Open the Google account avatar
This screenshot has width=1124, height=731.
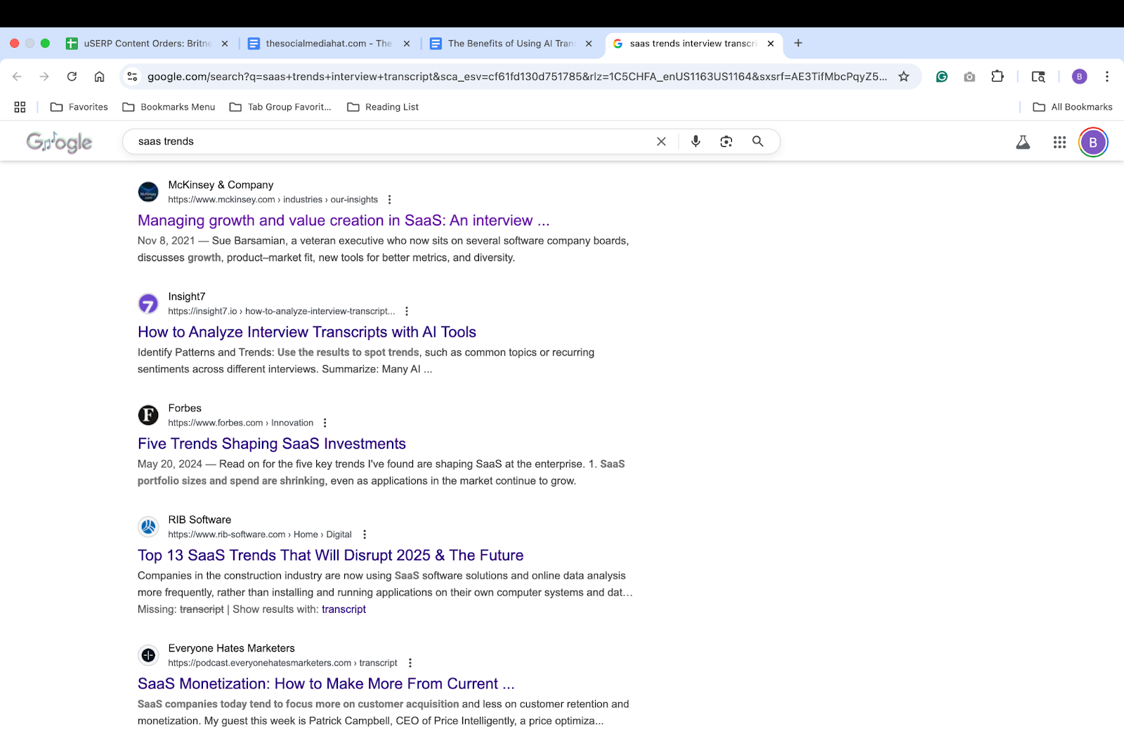coord(1093,143)
